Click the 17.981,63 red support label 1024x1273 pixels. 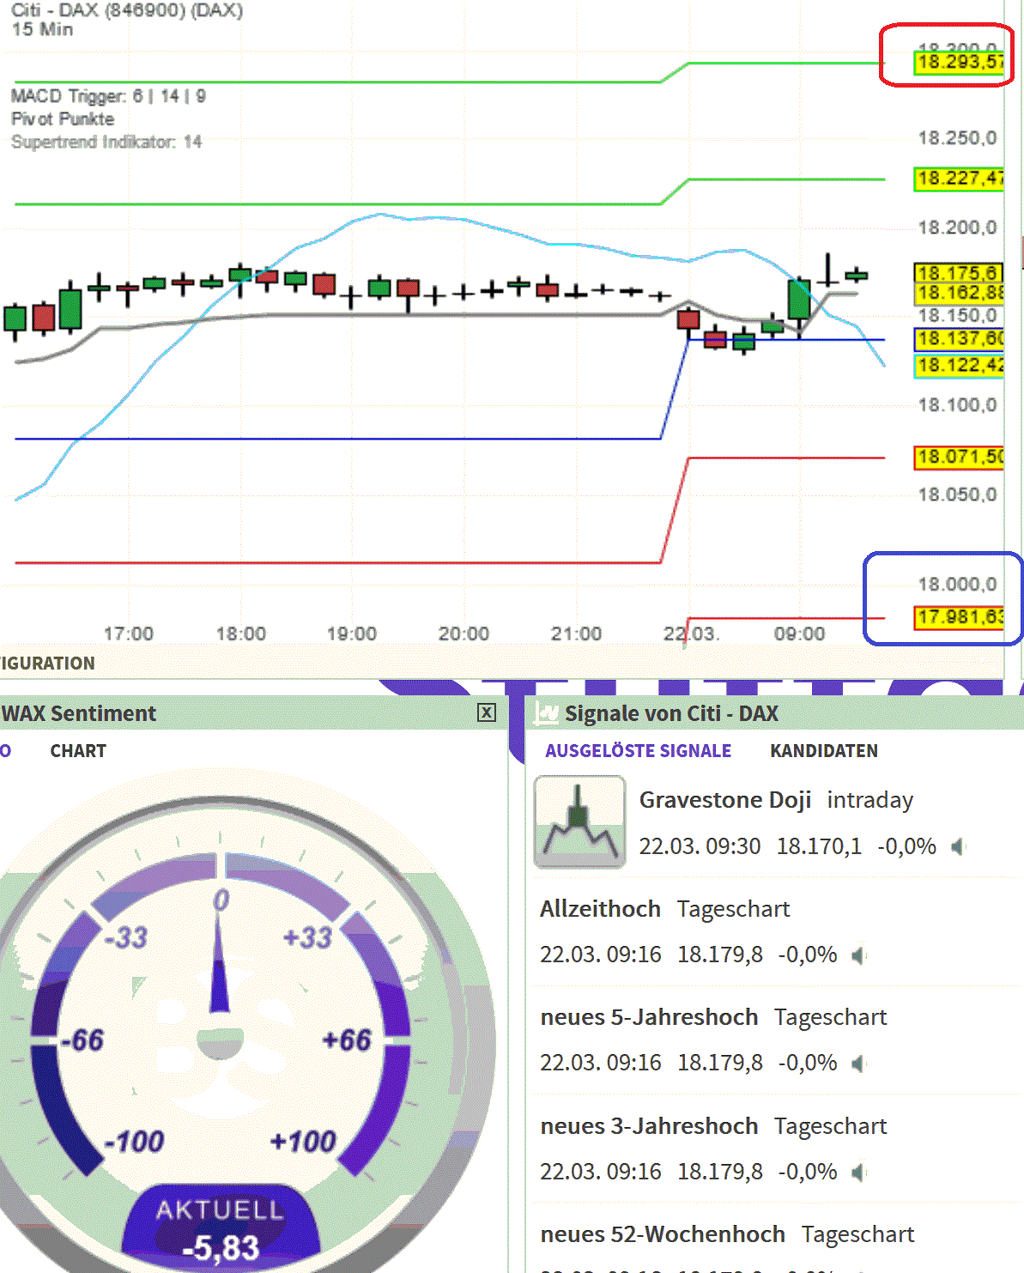(x=959, y=617)
